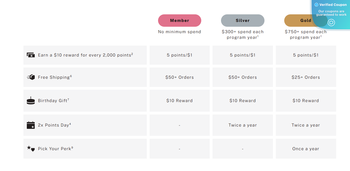Open footnote 2 after 2,000 points
This screenshot has width=350, height=171.
pyautogui.click(x=132, y=54)
